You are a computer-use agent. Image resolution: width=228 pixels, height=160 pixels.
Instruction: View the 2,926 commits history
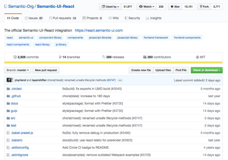(x=26, y=57)
